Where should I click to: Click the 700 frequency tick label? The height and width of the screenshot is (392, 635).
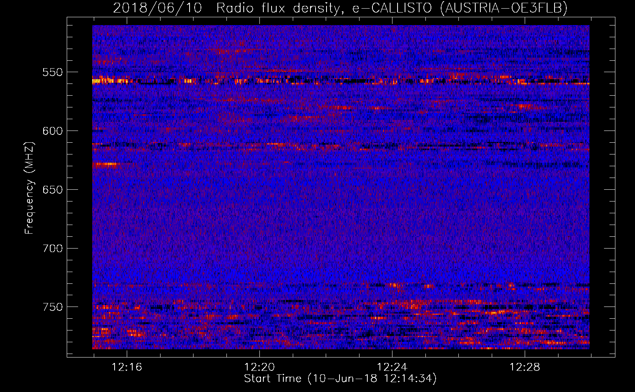(x=53, y=249)
